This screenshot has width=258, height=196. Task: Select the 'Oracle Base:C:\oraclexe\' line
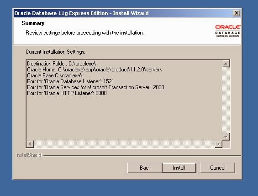(x=55, y=75)
